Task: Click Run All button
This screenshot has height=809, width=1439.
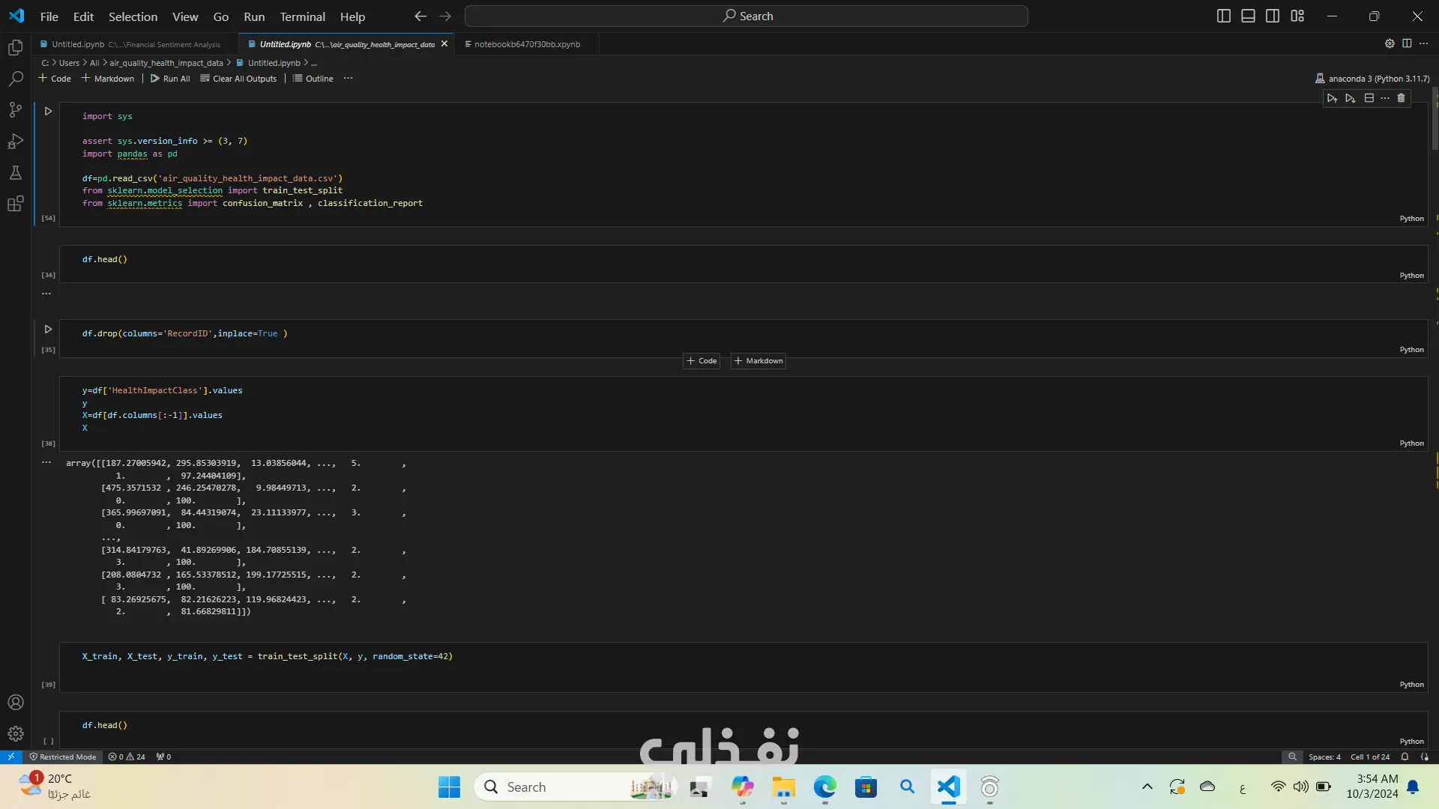Action: [x=170, y=79]
